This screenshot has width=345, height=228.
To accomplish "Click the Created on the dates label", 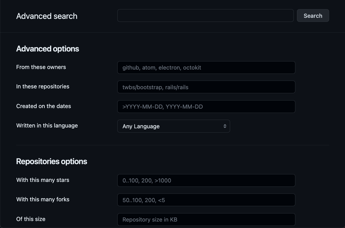I will coord(43,106).
